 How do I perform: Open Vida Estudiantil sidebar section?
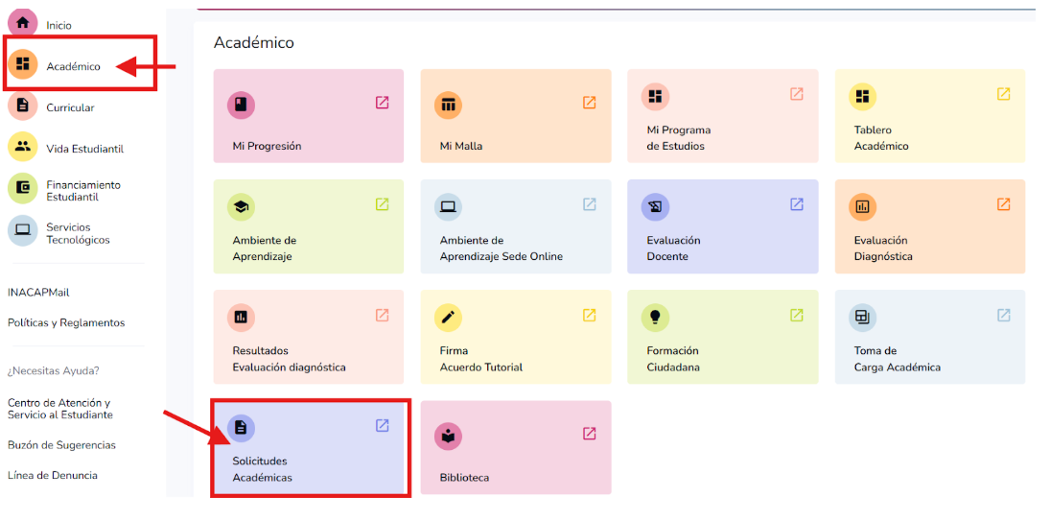[x=84, y=150]
